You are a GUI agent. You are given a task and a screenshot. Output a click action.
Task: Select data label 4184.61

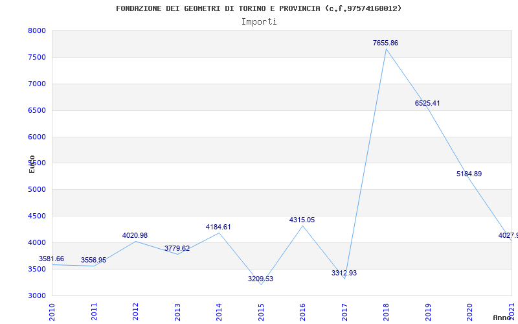[218, 227]
